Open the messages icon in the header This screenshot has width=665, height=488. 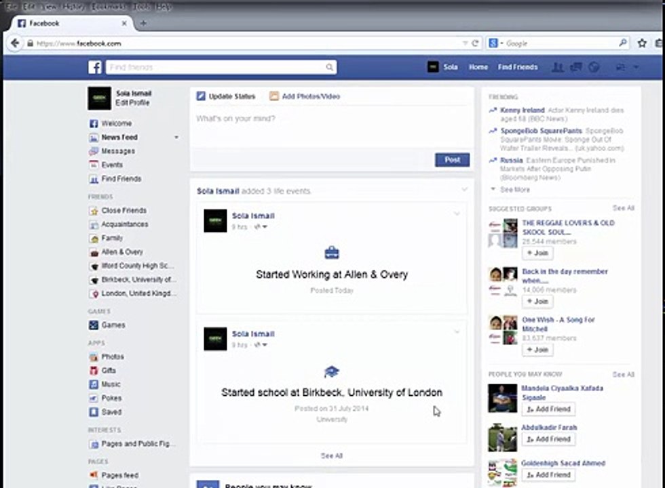click(x=575, y=67)
